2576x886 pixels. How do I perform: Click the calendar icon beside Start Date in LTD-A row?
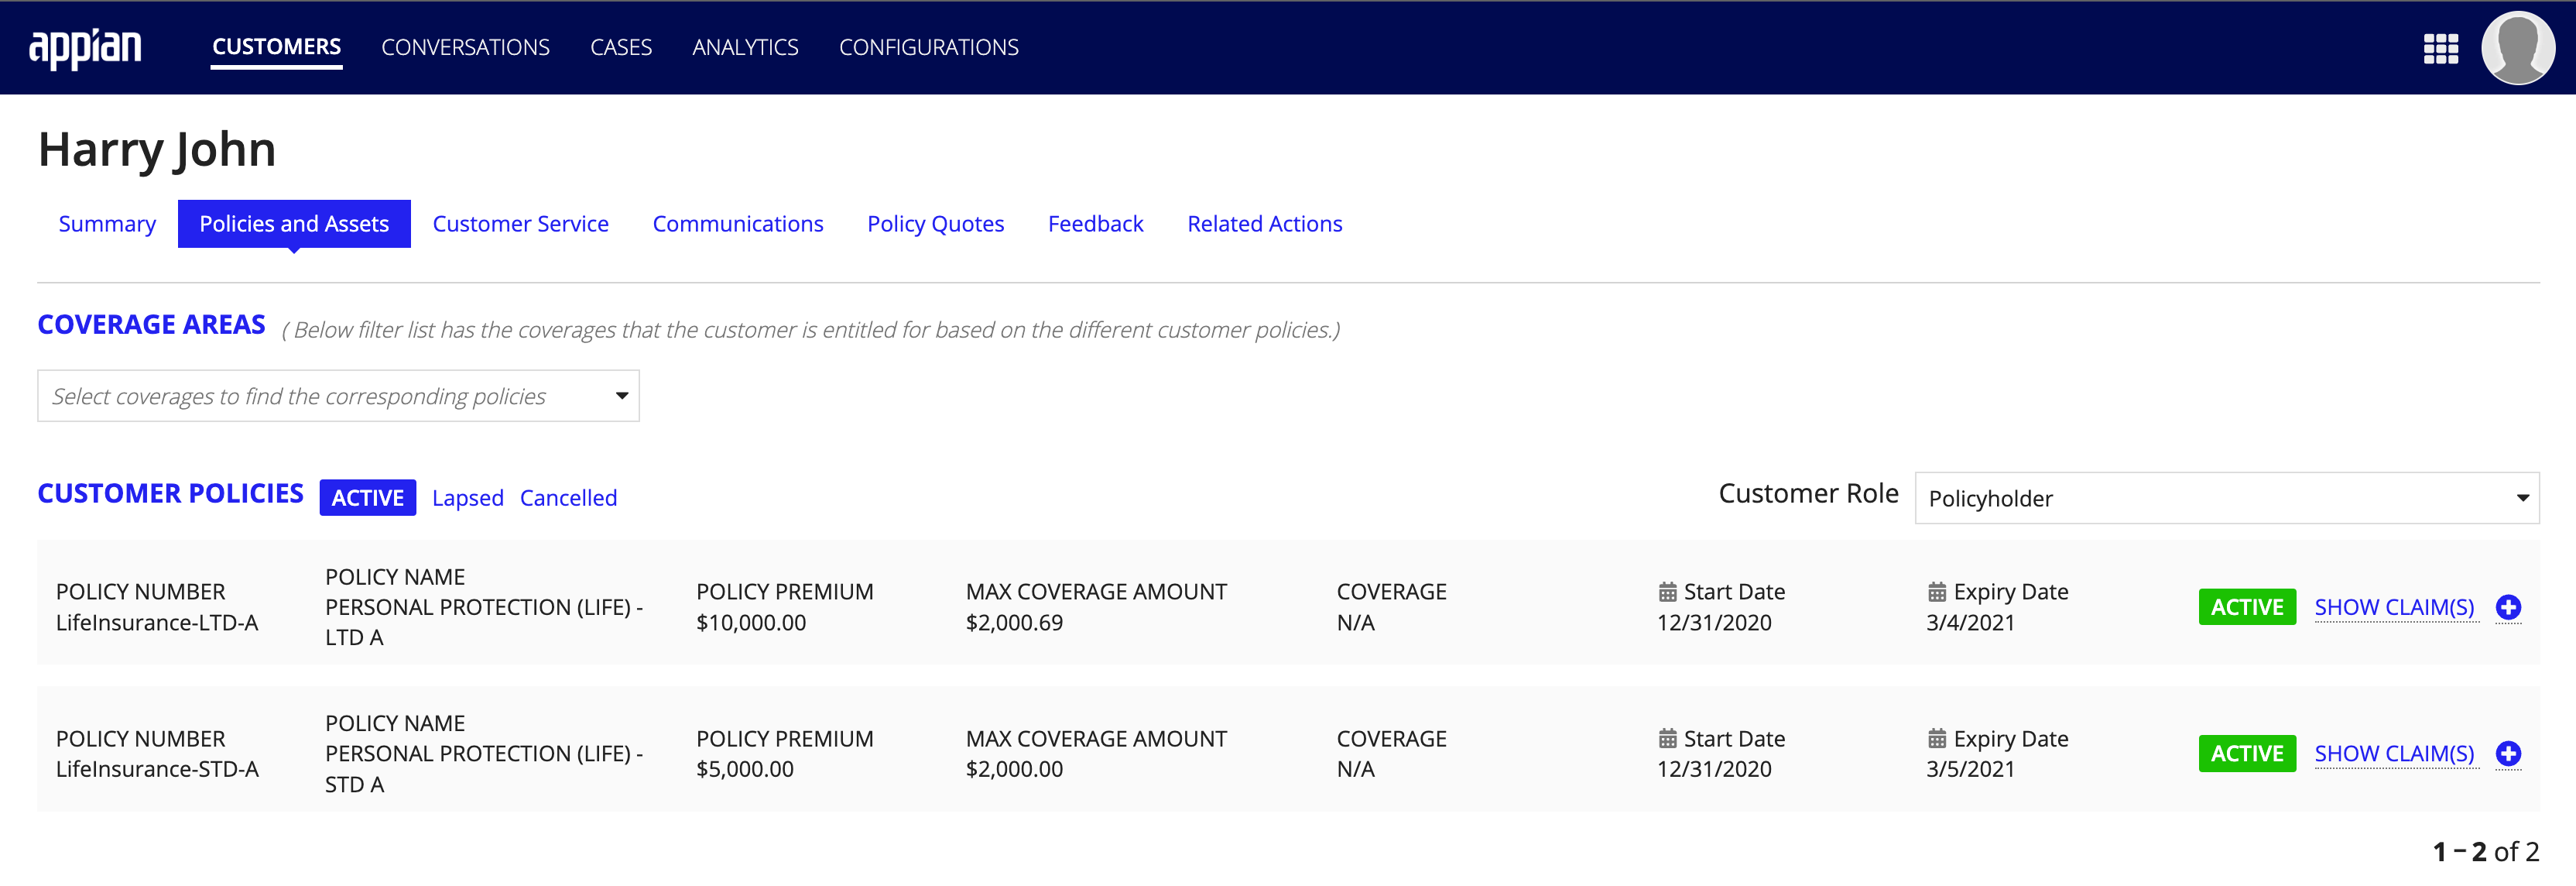click(x=1667, y=592)
